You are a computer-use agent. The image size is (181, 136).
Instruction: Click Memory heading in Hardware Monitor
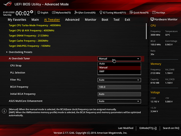pos(156,64)
